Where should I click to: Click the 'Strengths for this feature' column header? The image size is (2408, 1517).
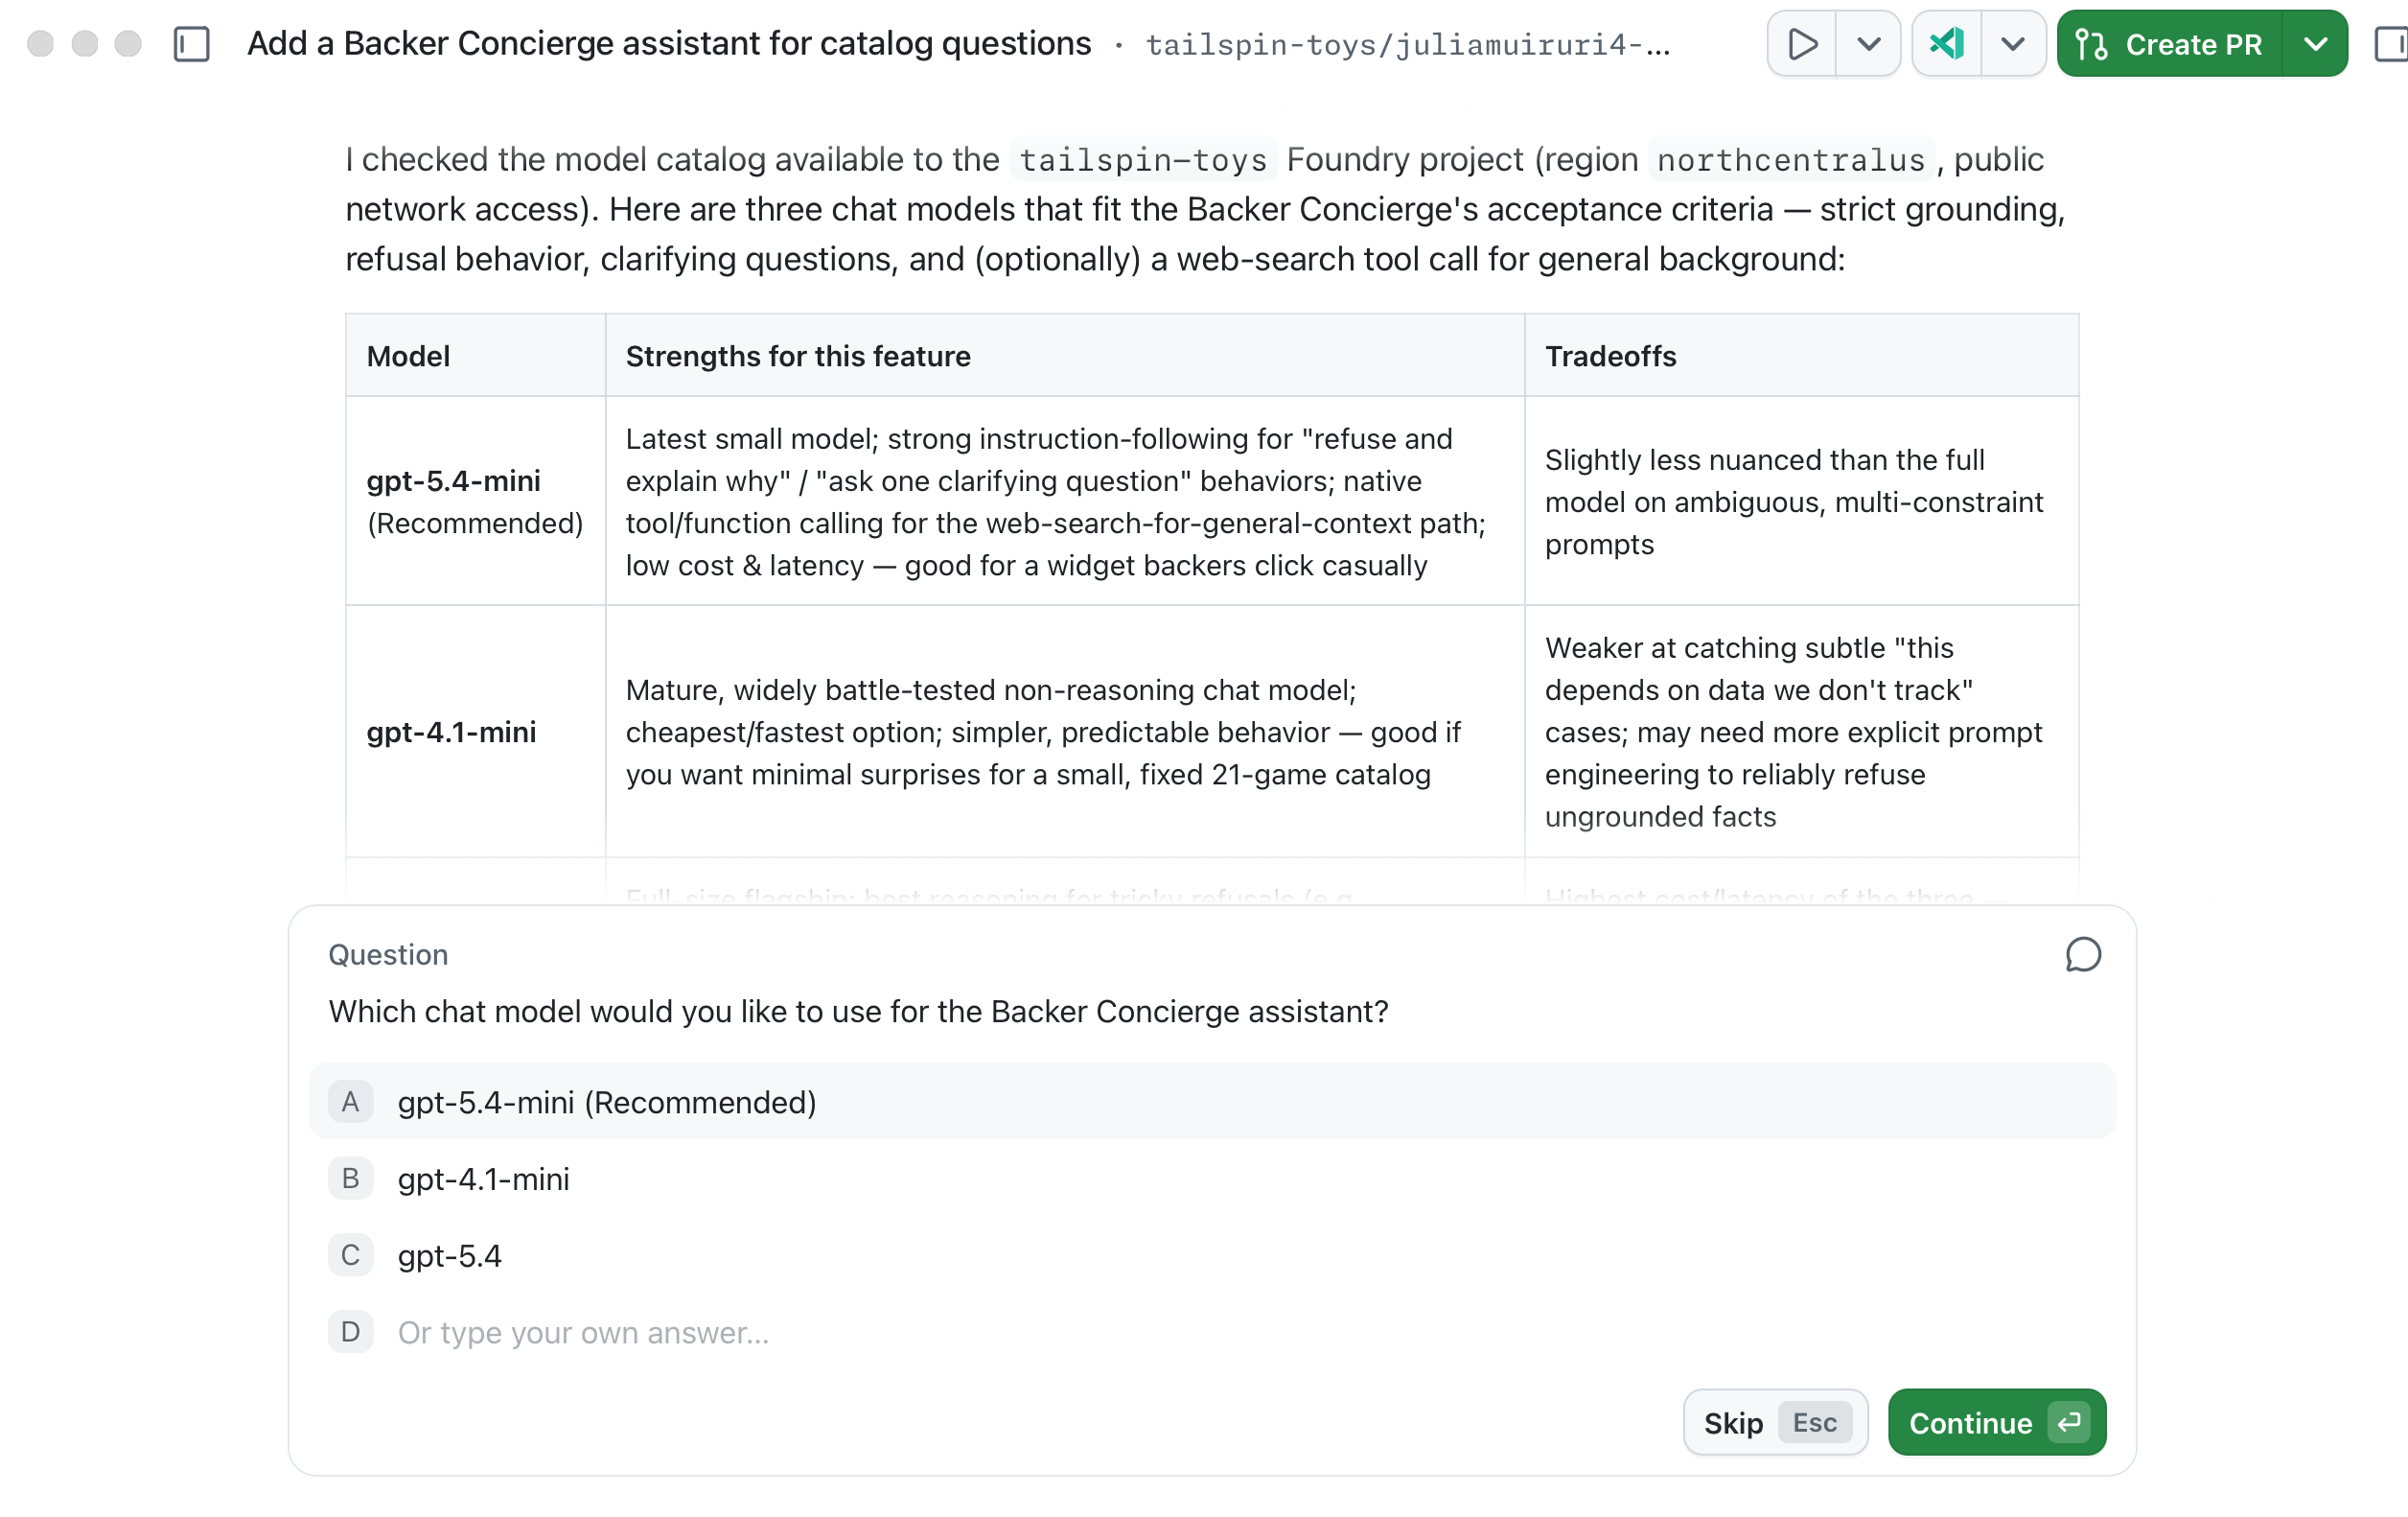click(1064, 355)
